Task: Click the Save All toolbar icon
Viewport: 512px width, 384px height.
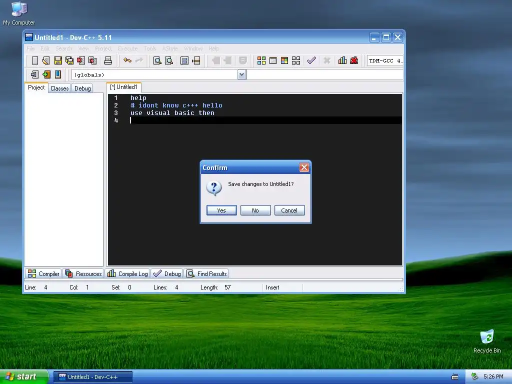Action: pos(69,60)
